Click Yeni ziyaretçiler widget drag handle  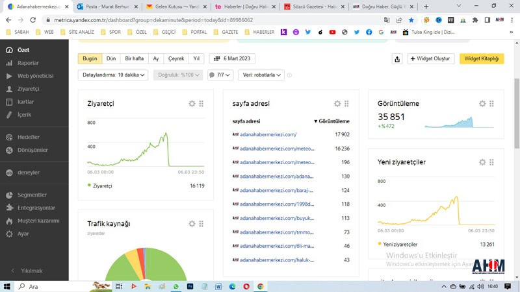click(x=492, y=162)
